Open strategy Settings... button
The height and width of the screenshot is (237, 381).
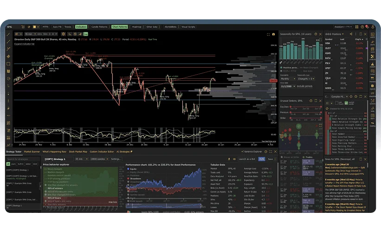click(x=116, y=159)
